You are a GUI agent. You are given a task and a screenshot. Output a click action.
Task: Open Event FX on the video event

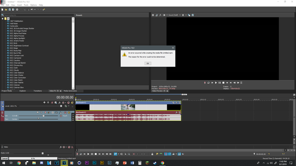[x=177, y=102]
